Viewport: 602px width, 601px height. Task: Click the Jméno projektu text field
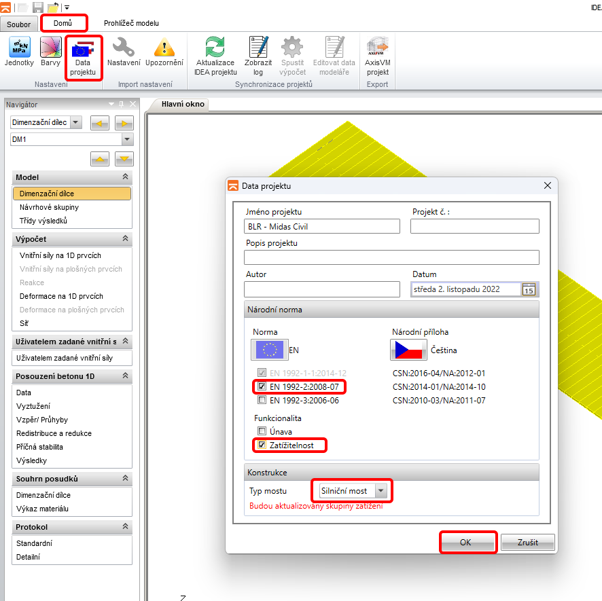click(x=322, y=226)
